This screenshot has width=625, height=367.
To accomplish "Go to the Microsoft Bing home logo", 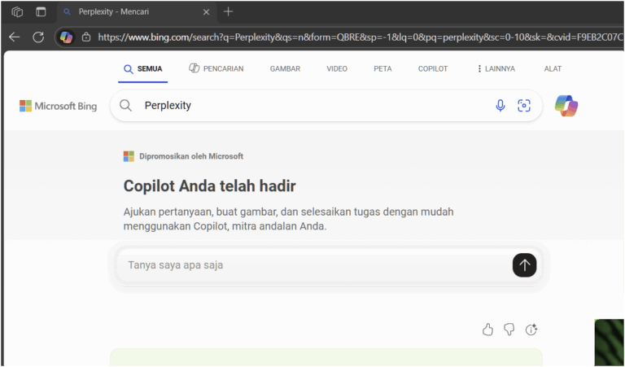I will point(59,106).
